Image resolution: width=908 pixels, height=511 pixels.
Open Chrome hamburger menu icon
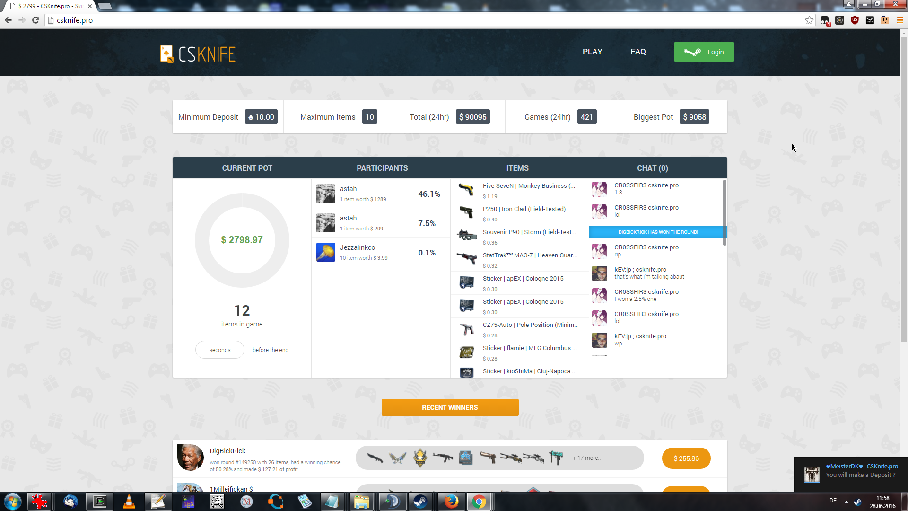[900, 20]
